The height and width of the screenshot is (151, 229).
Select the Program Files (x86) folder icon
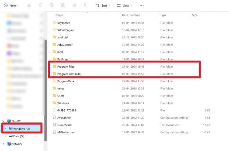tap(54, 73)
